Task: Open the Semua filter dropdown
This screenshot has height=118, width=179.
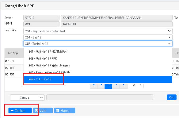Action: [x=27, y=98]
